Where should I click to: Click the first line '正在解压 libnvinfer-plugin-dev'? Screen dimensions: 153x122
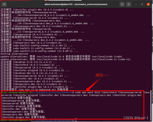click(37, 10)
